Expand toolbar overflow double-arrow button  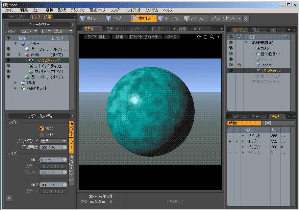246,18
